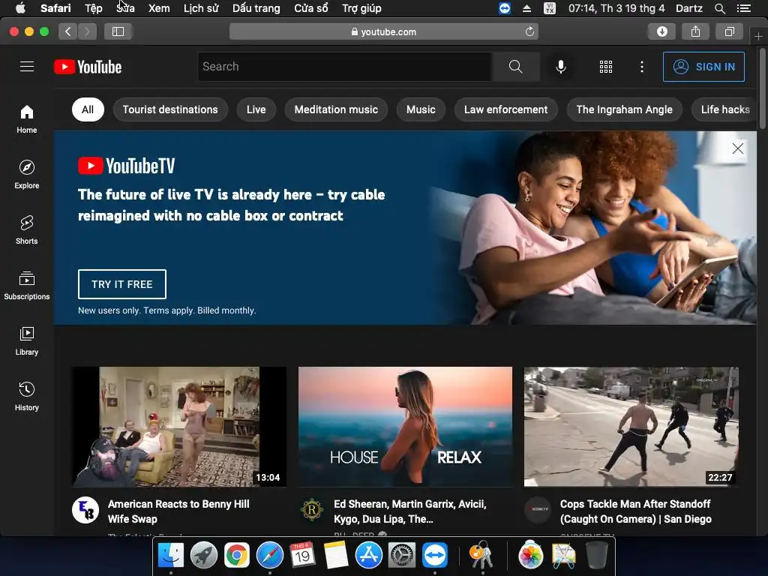Open the Dấu trang menu

256,8
